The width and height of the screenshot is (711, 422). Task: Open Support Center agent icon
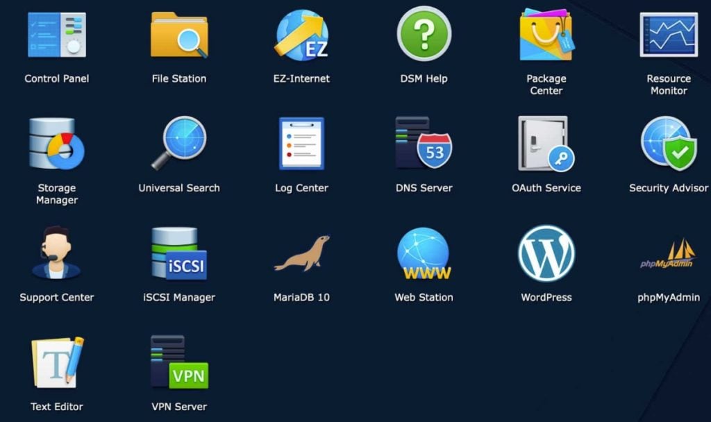[x=57, y=253]
